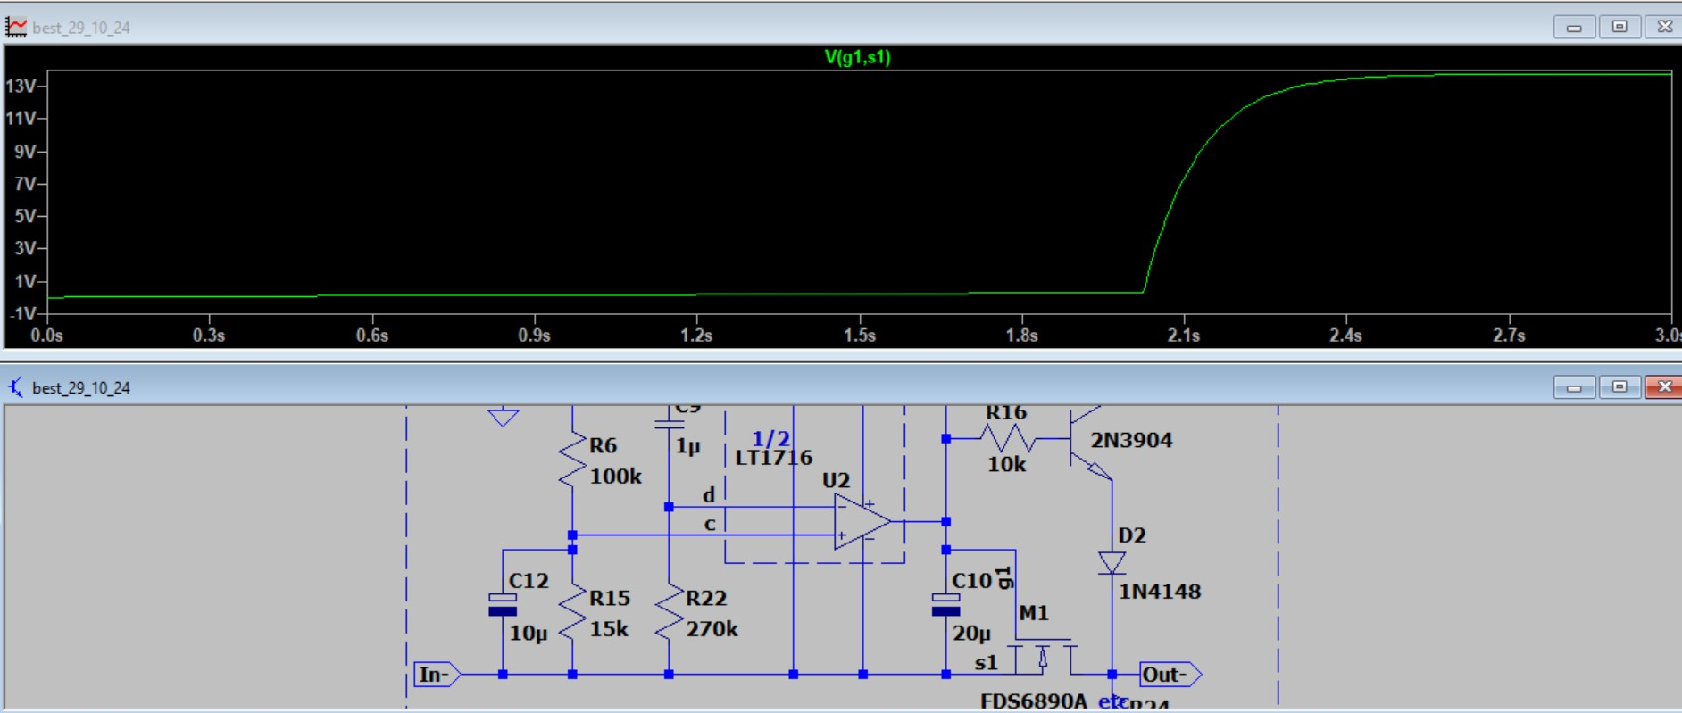Click the In- port flag
This screenshot has height=713, width=1682.
tap(437, 675)
